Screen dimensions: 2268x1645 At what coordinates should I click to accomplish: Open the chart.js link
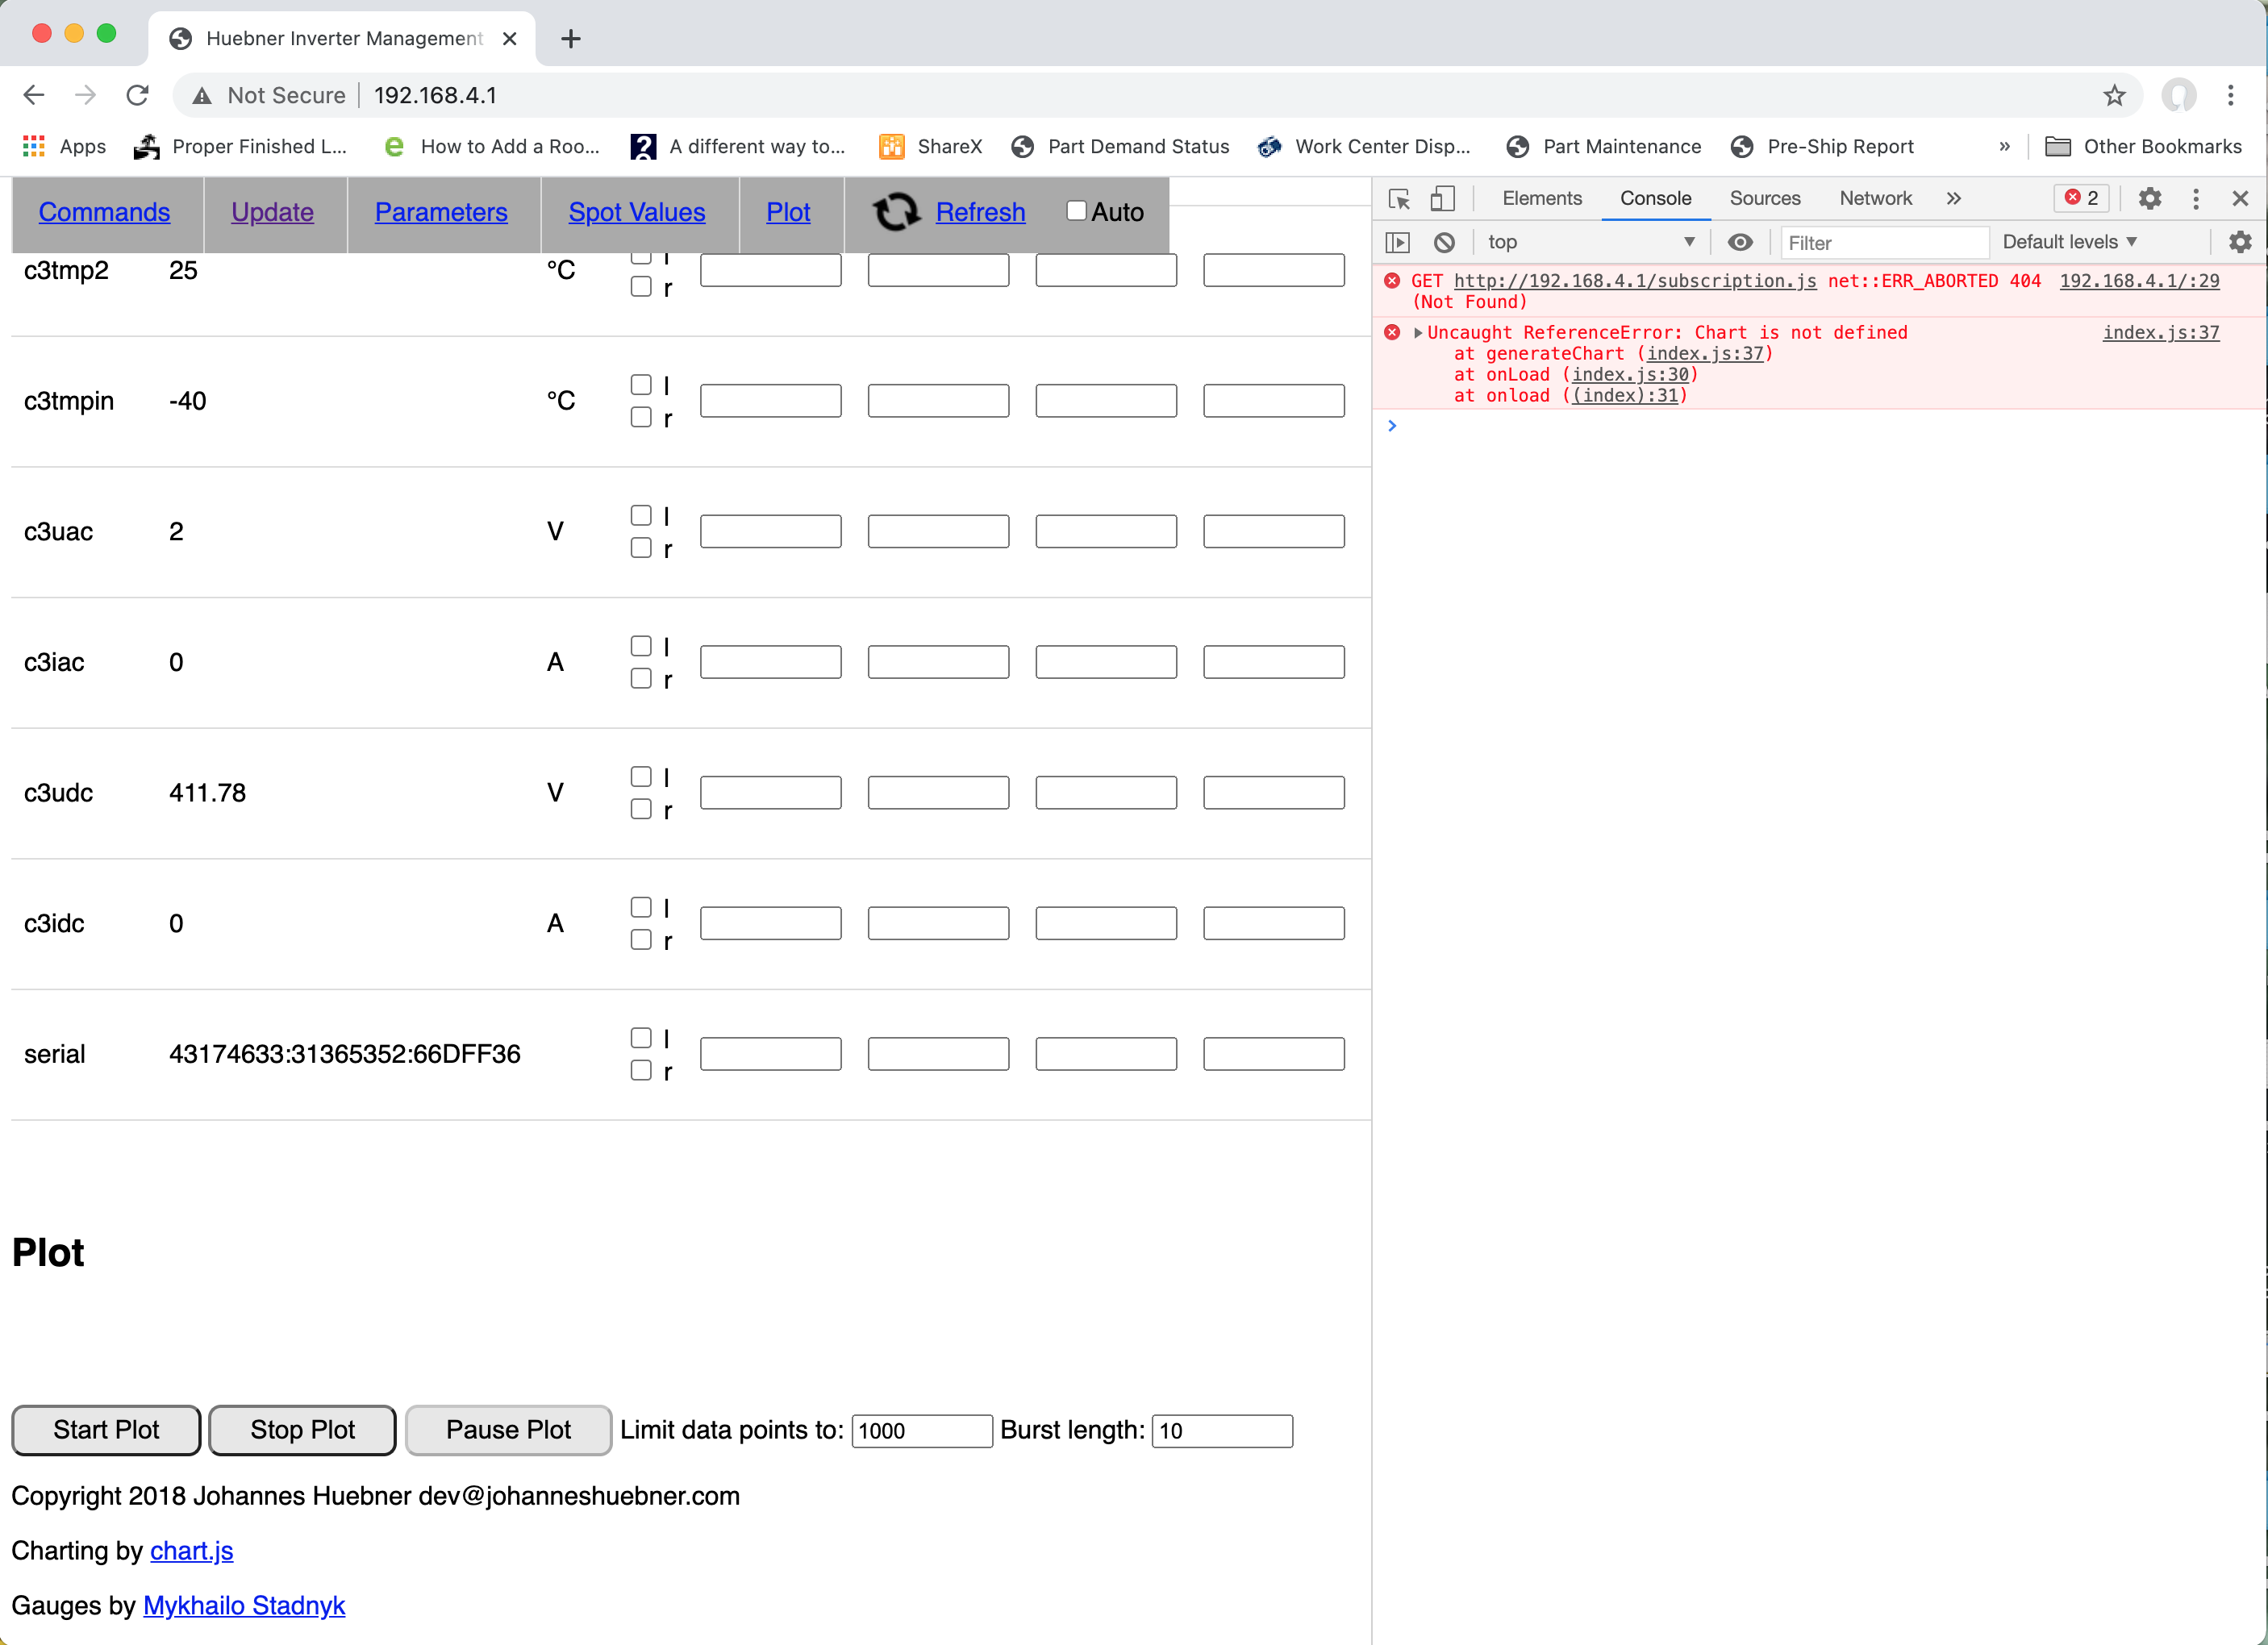(x=191, y=1550)
